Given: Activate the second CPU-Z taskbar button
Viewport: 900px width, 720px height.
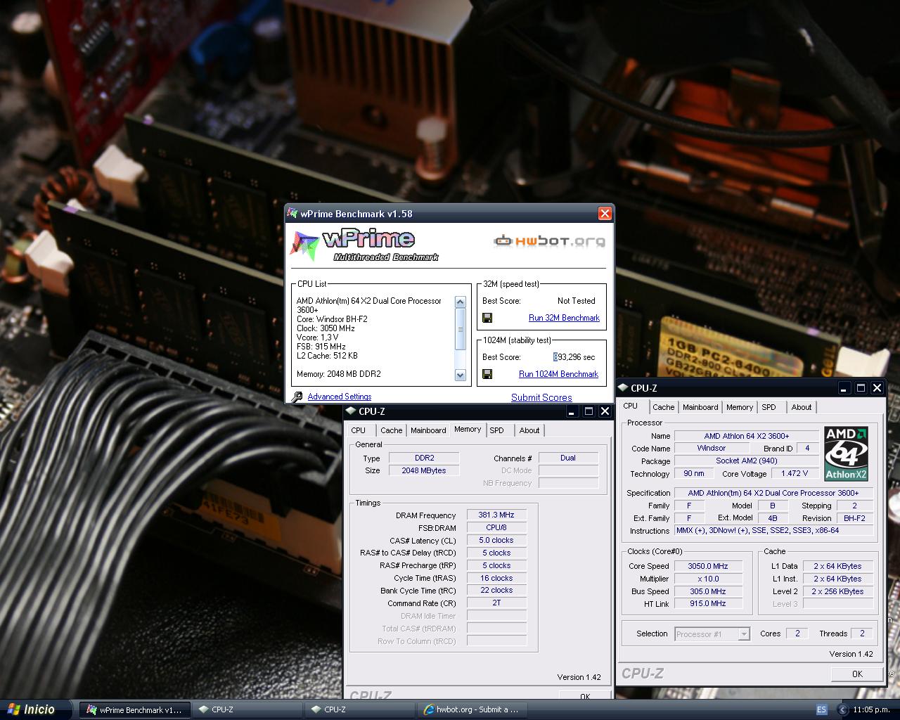Looking at the screenshot, I should point(359,709).
